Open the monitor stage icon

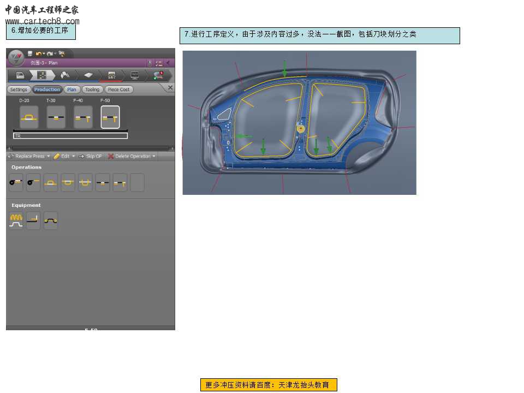click(135, 75)
